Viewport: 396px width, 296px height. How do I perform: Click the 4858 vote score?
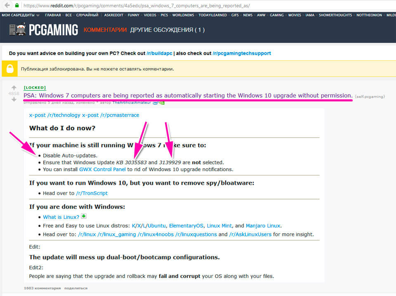(x=14, y=94)
